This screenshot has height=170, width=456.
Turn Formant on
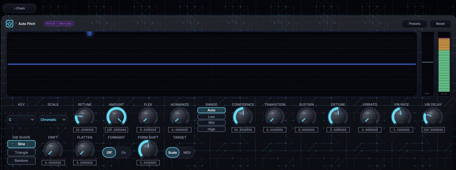123,152
